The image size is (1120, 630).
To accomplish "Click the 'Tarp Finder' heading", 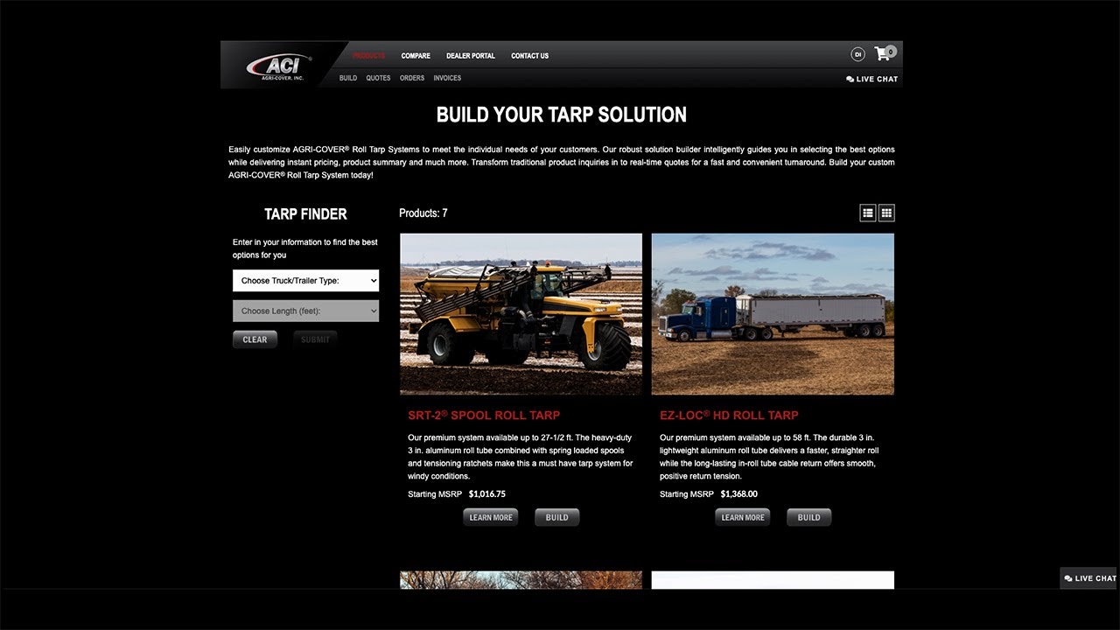I will 305,213.
